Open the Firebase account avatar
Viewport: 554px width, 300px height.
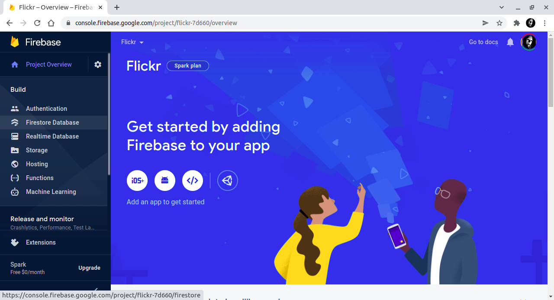528,42
